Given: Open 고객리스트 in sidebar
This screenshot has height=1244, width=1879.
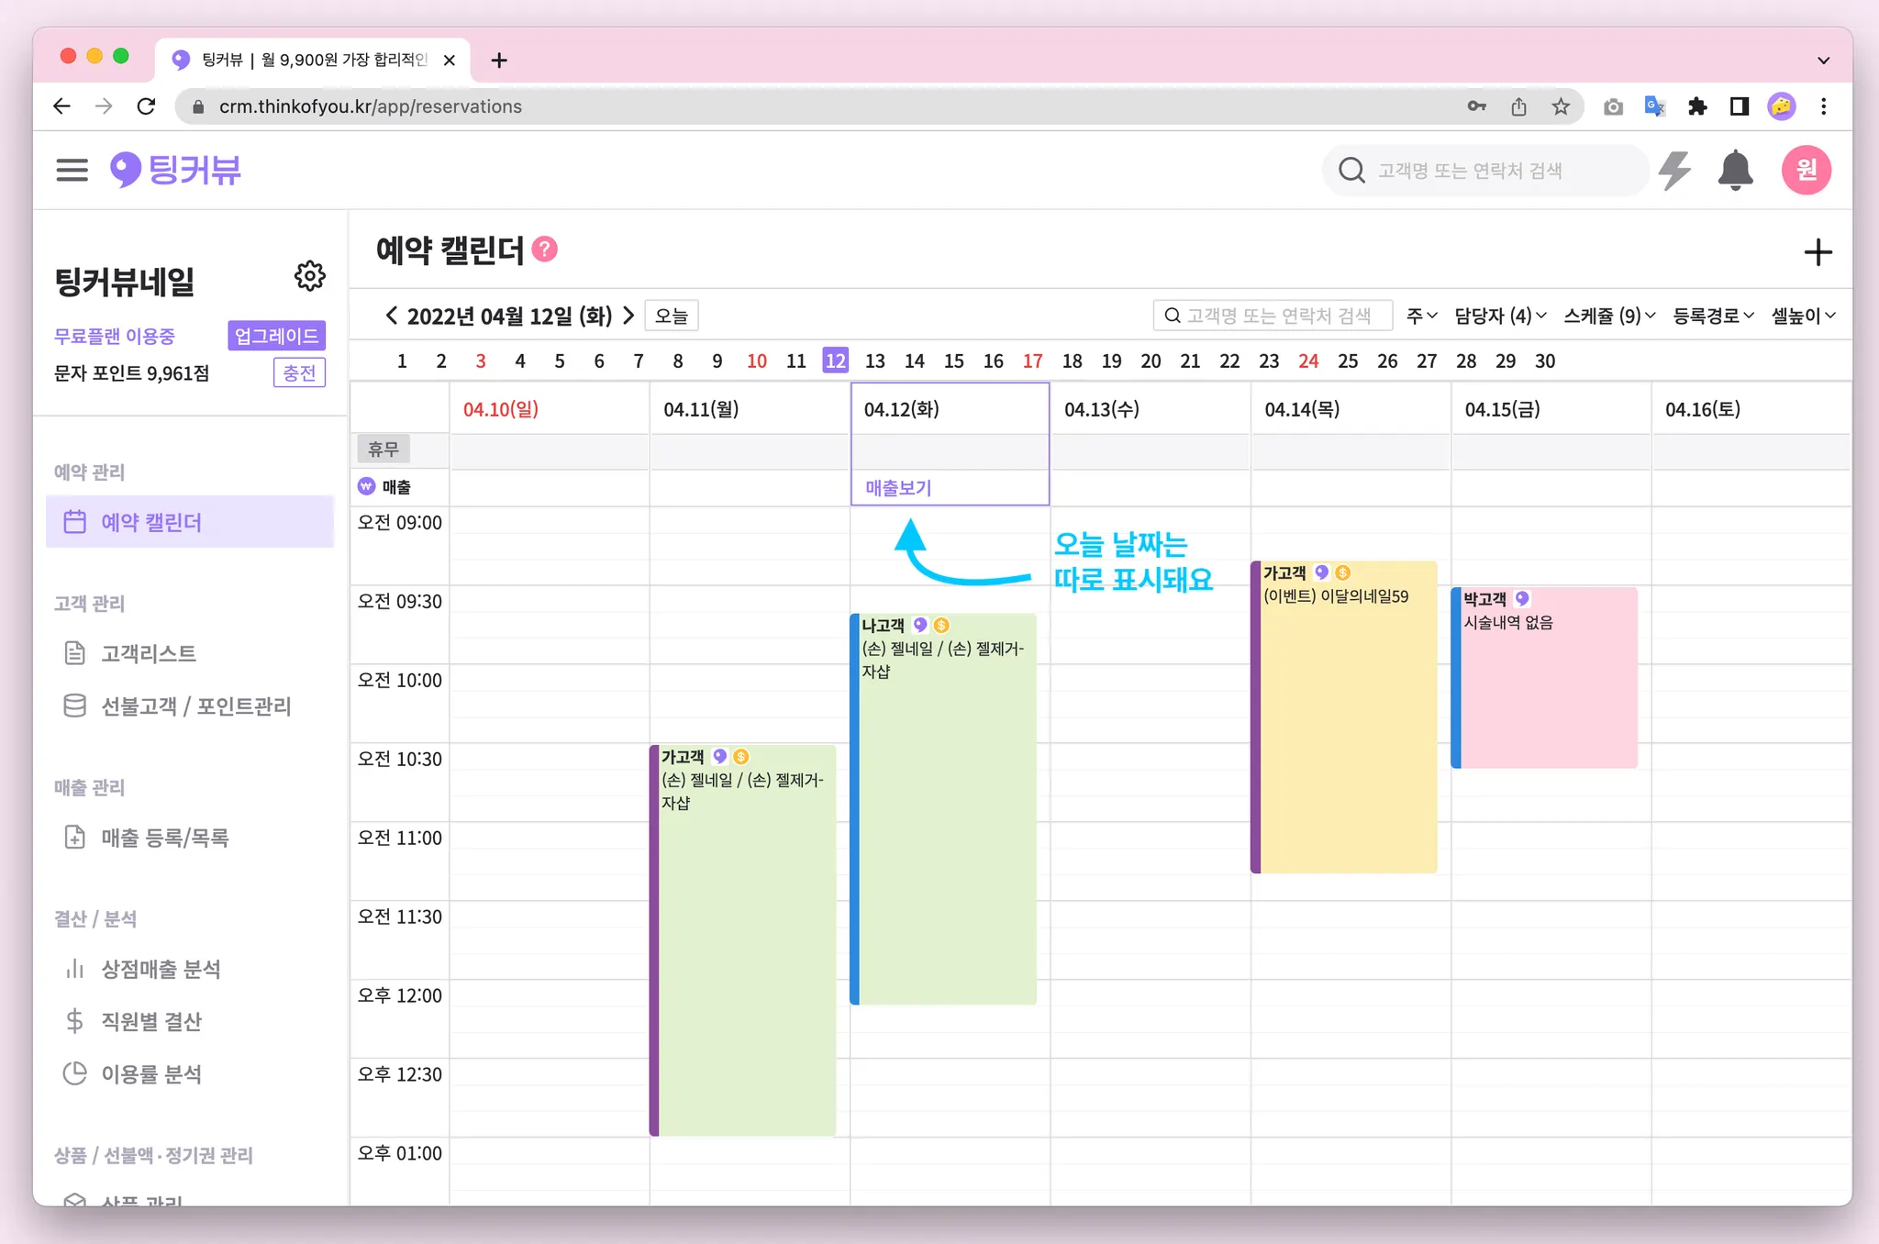Looking at the screenshot, I should (x=149, y=653).
